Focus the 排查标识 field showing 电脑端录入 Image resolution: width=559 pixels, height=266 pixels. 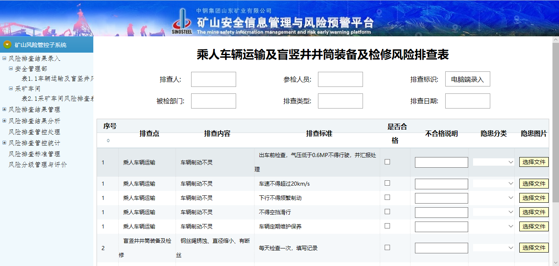(x=468, y=80)
